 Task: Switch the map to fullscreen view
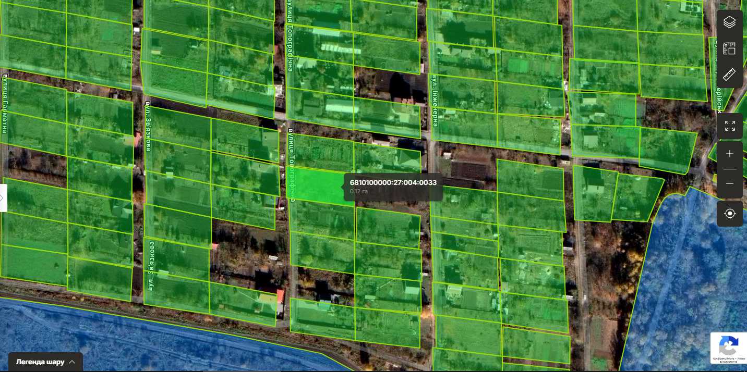click(x=729, y=126)
